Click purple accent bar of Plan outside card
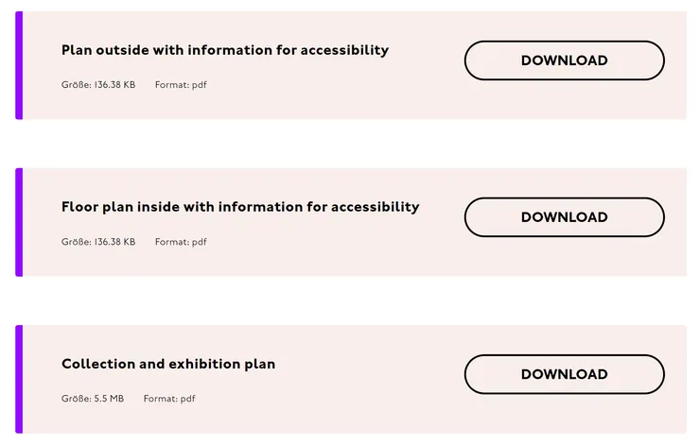This screenshot has width=700, height=445. (x=18, y=66)
